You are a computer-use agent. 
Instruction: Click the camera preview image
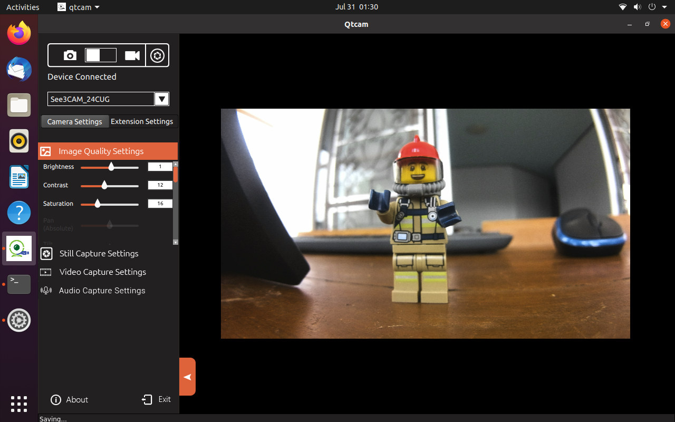click(x=425, y=224)
